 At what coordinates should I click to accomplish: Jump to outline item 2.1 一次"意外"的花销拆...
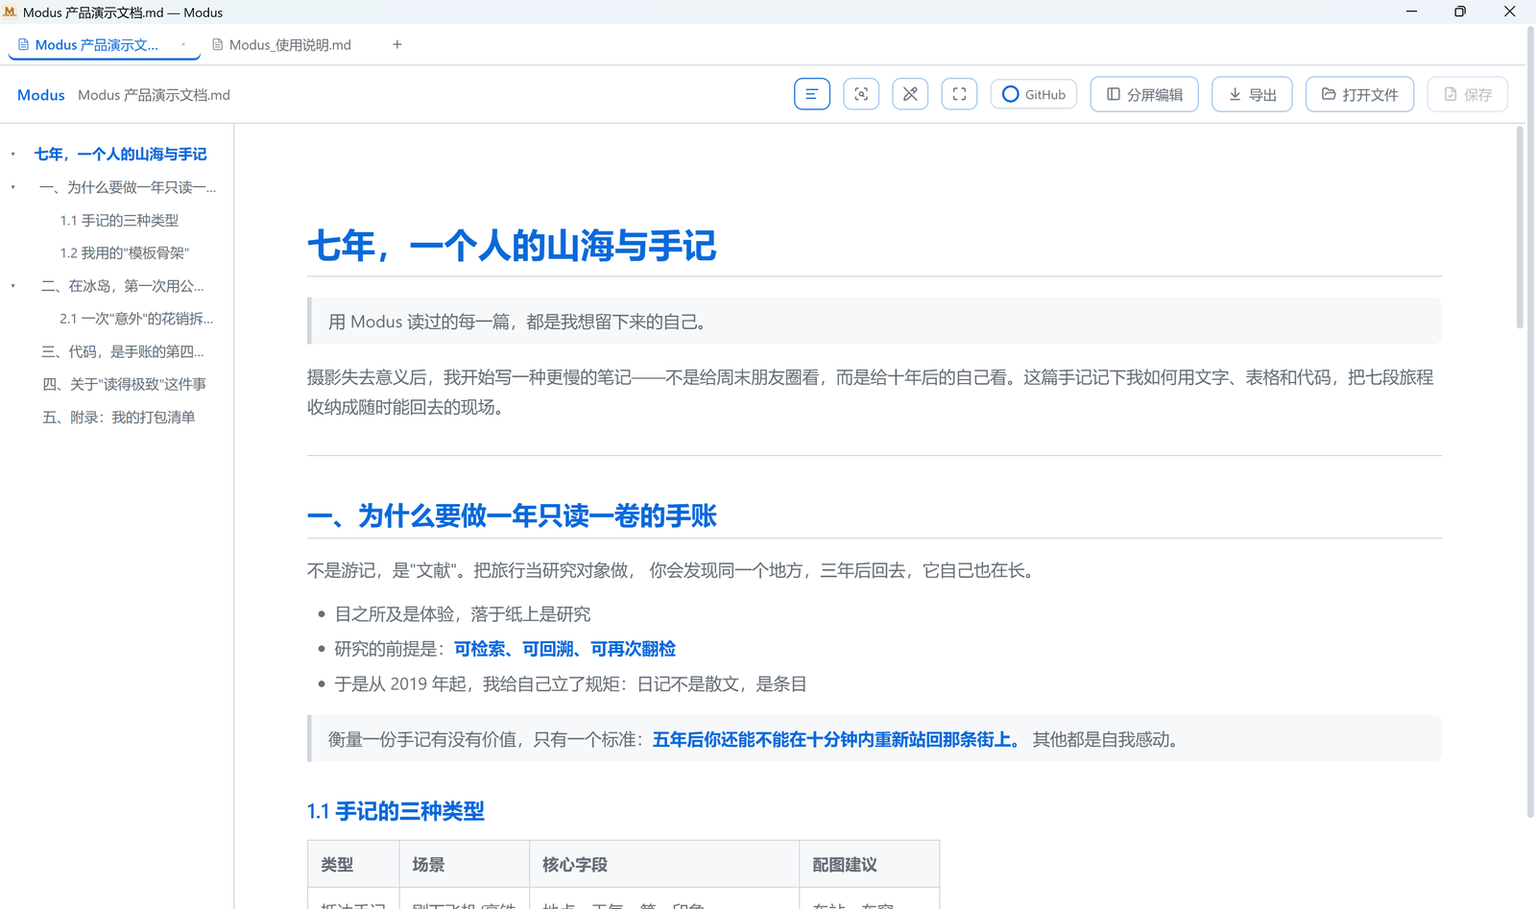136,318
